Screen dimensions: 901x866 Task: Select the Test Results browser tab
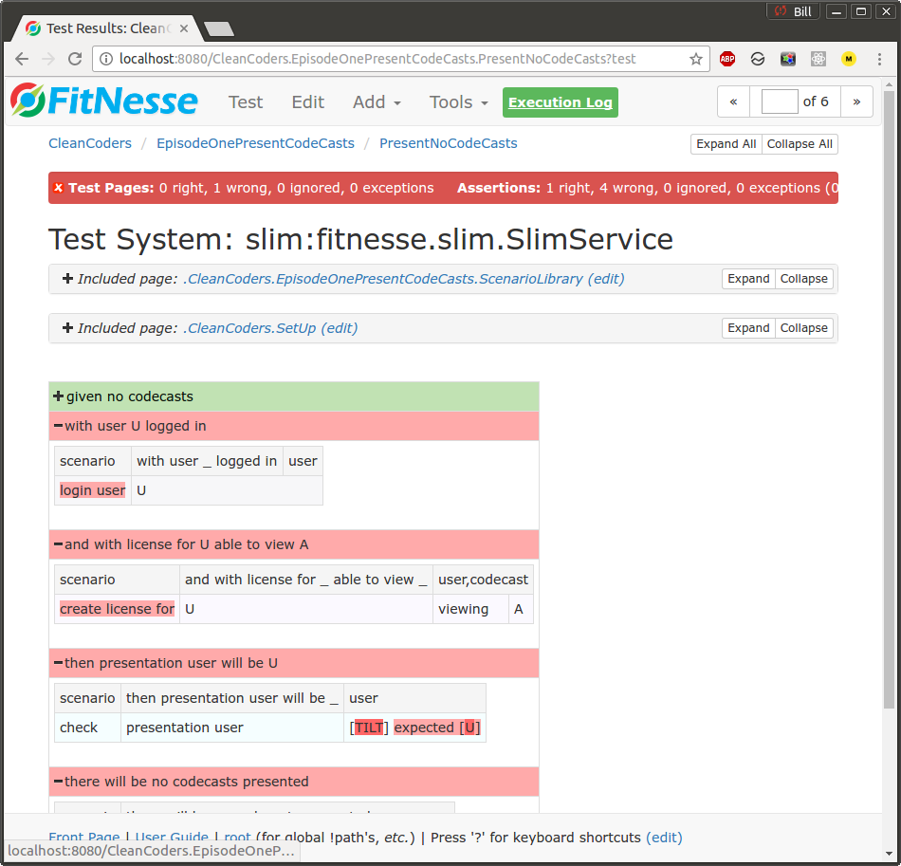(x=100, y=28)
